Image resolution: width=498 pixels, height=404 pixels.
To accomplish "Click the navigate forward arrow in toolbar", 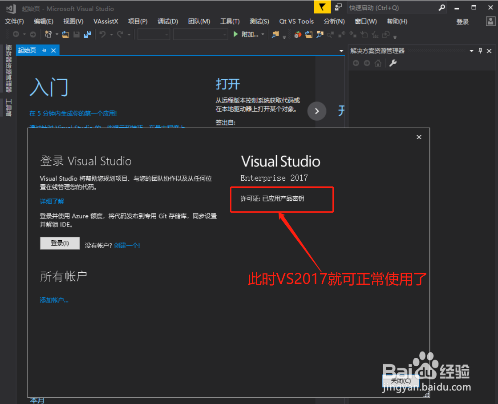I will (33, 34).
